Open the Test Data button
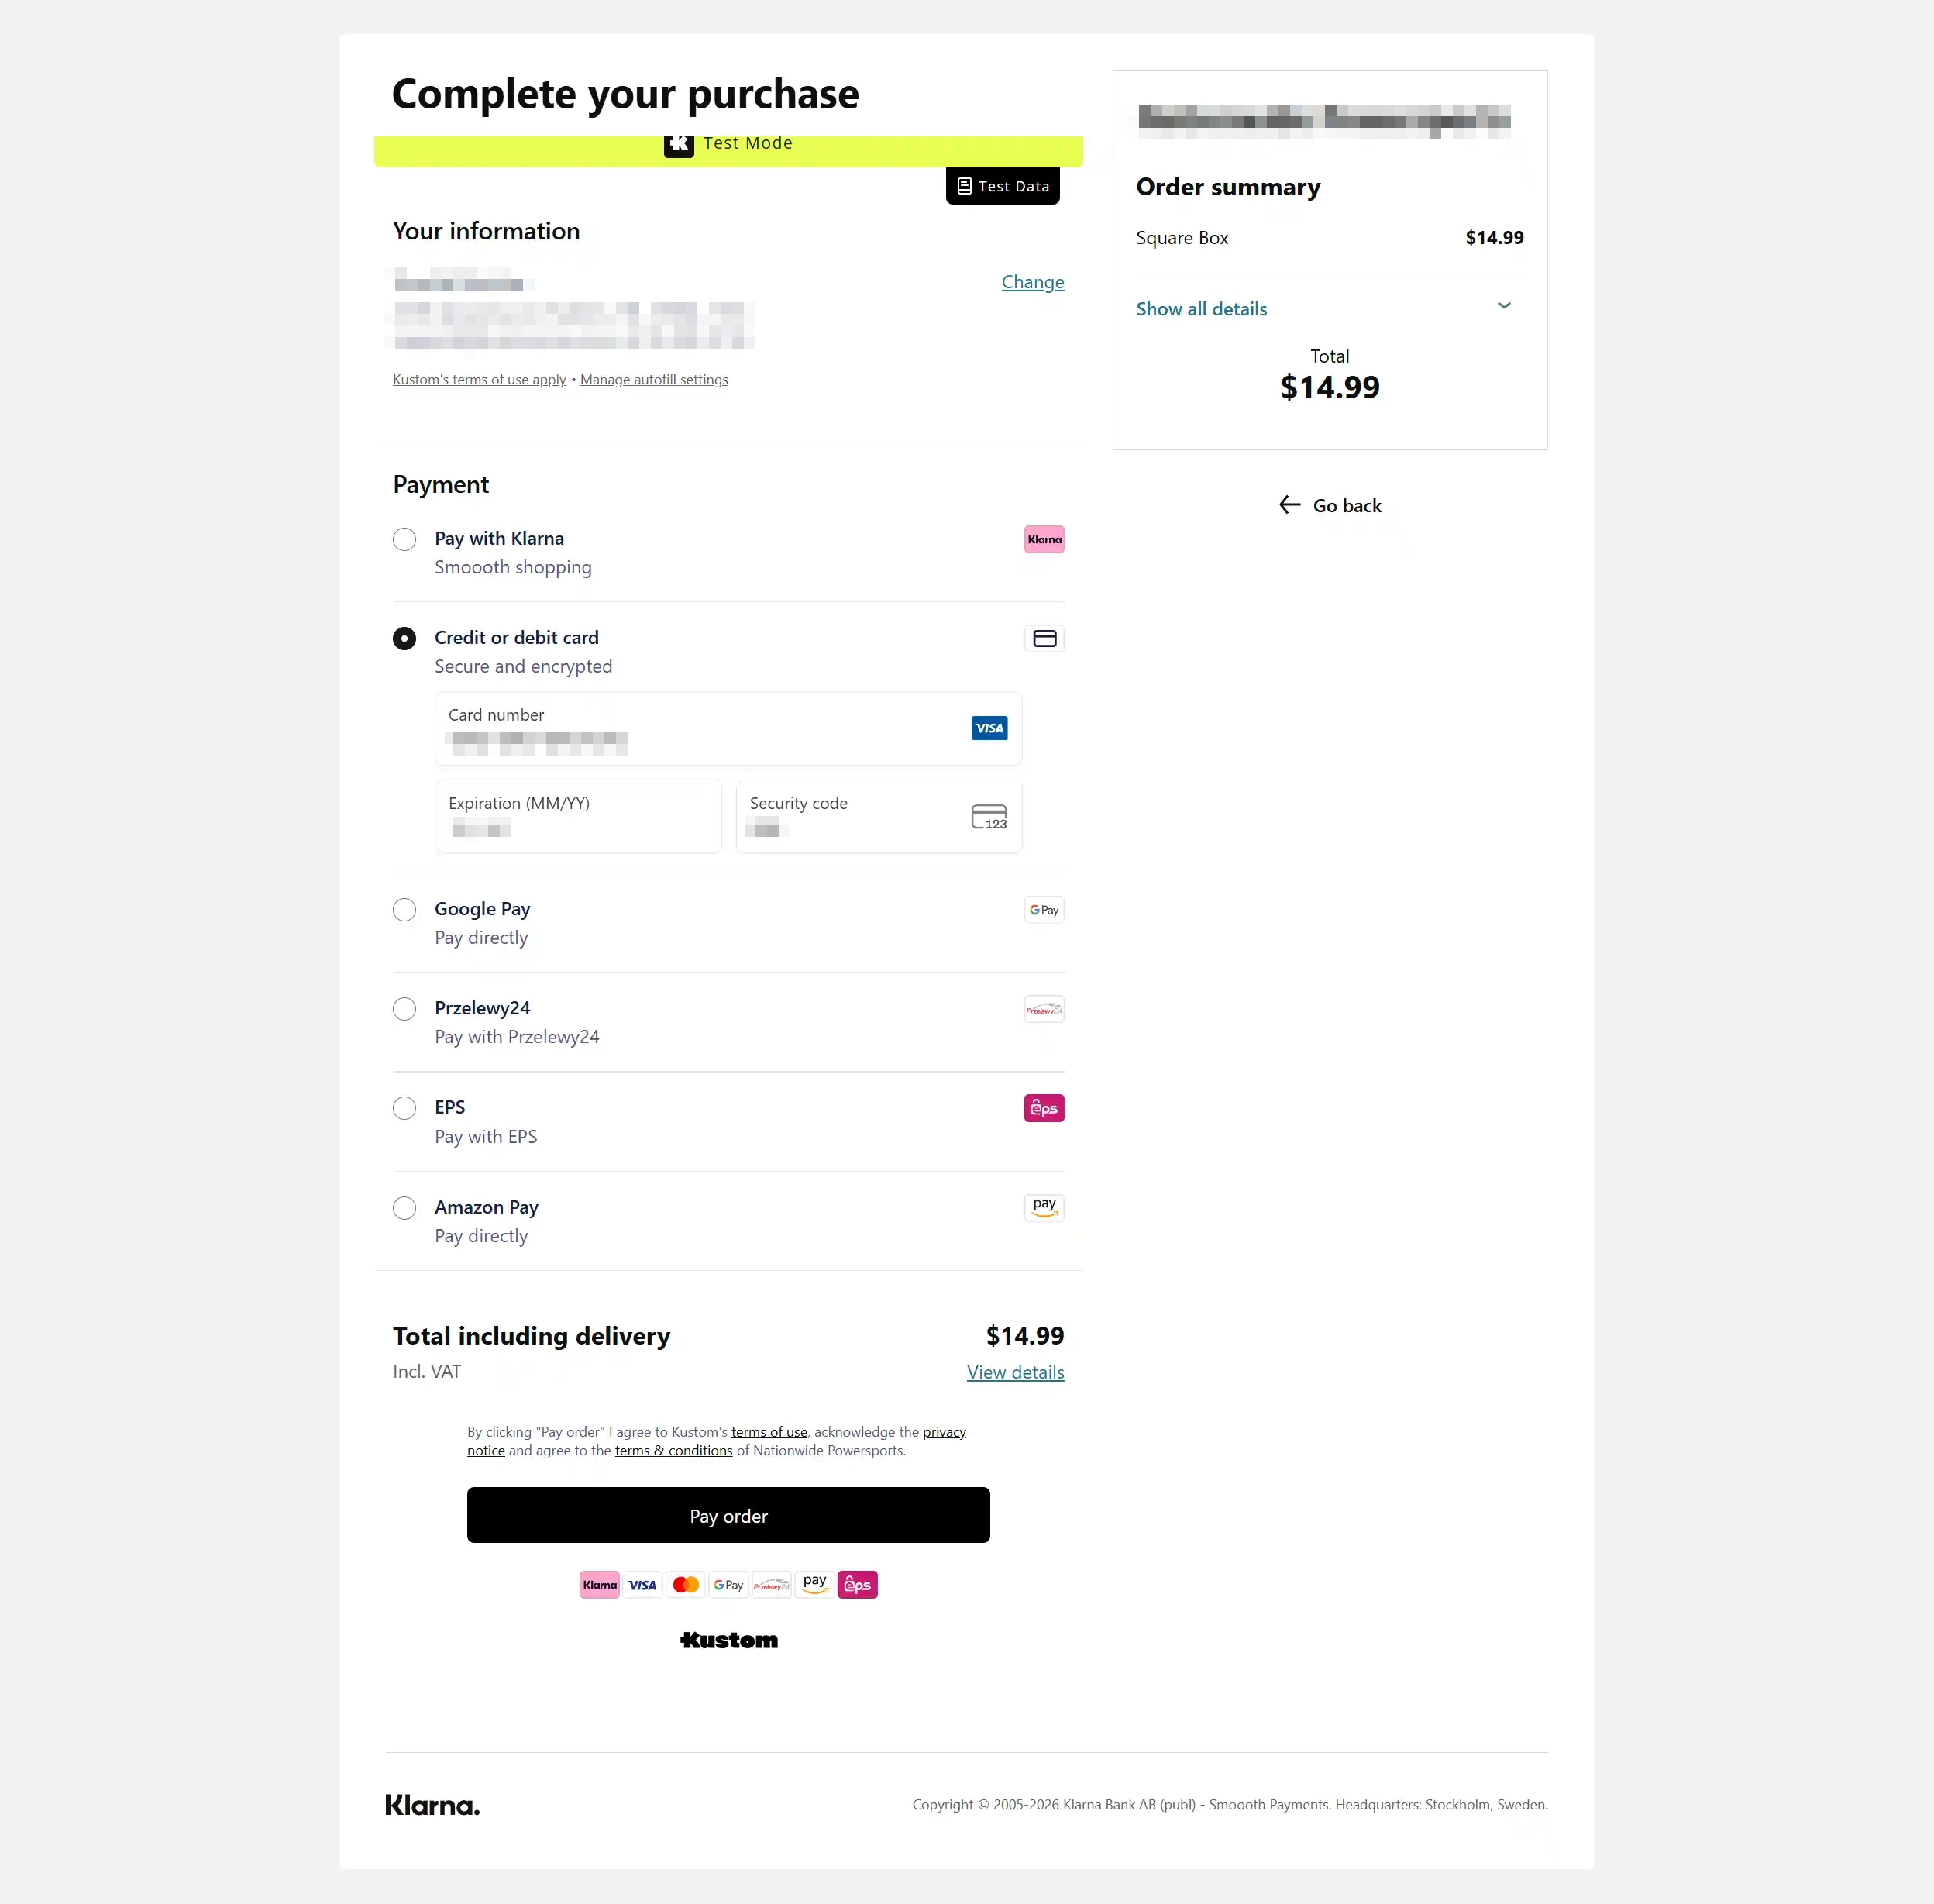The height and width of the screenshot is (1904, 1934). tap(1003, 186)
